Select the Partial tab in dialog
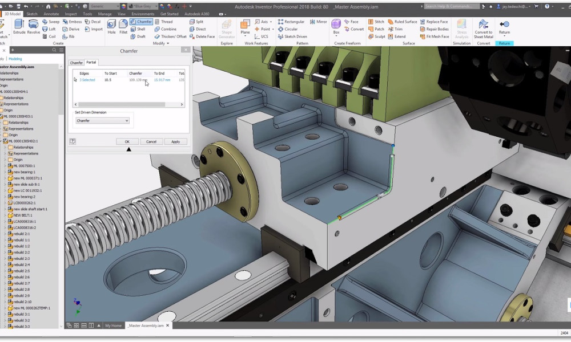Screen dimensions: 571x342 [x=91, y=62]
